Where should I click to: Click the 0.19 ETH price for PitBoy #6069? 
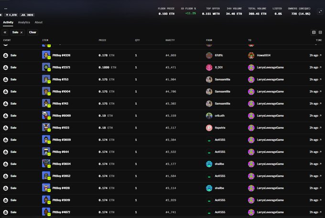pyautogui.click(x=106, y=116)
